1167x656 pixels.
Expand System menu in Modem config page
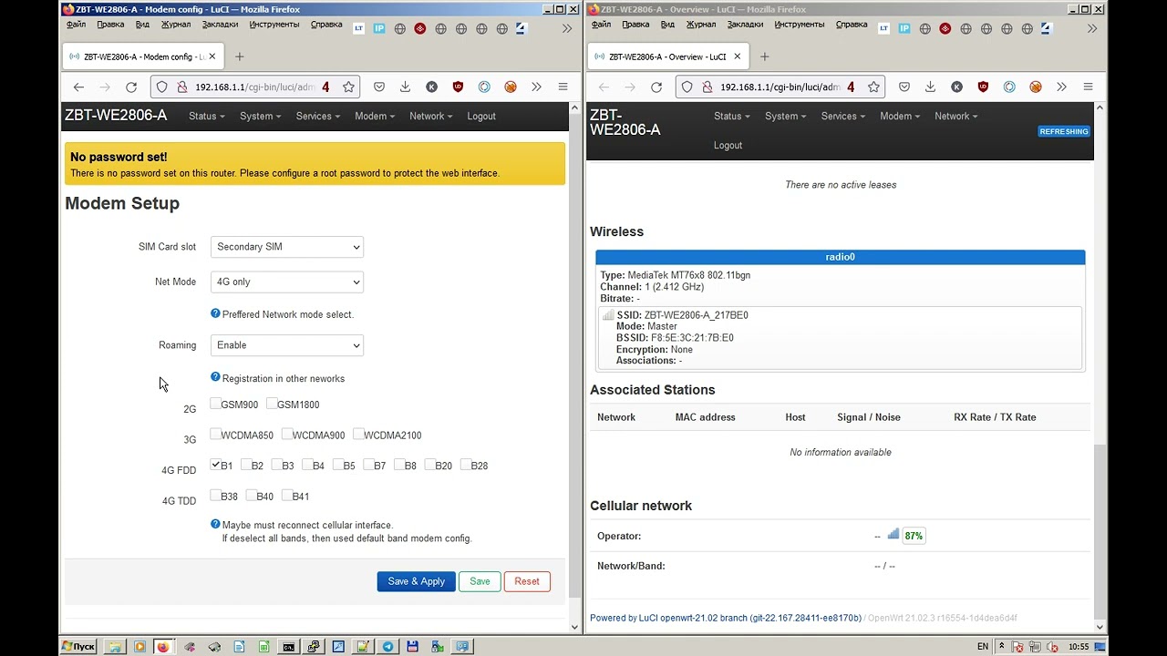tap(260, 116)
